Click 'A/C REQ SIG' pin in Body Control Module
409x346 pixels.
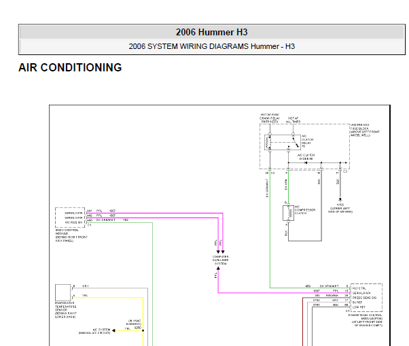[73, 222]
